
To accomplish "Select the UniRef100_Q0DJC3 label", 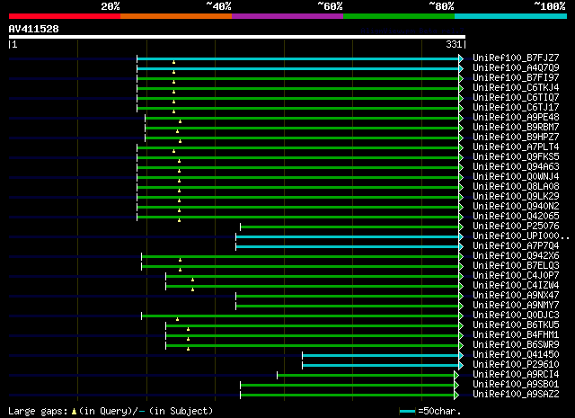I will (516, 316).
